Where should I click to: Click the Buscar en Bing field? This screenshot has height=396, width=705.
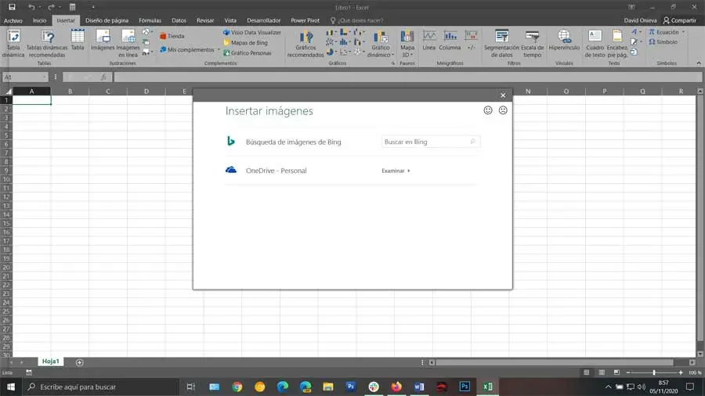(x=430, y=142)
